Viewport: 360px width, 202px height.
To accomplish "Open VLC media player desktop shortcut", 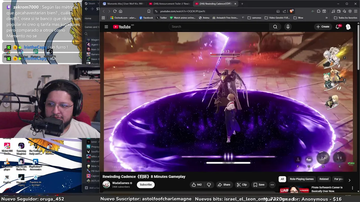I will pos(7,164).
